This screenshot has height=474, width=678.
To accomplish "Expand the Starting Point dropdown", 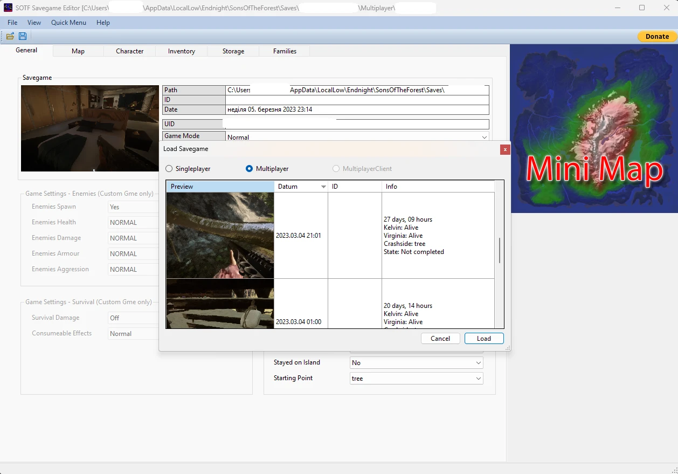I will point(416,379).
